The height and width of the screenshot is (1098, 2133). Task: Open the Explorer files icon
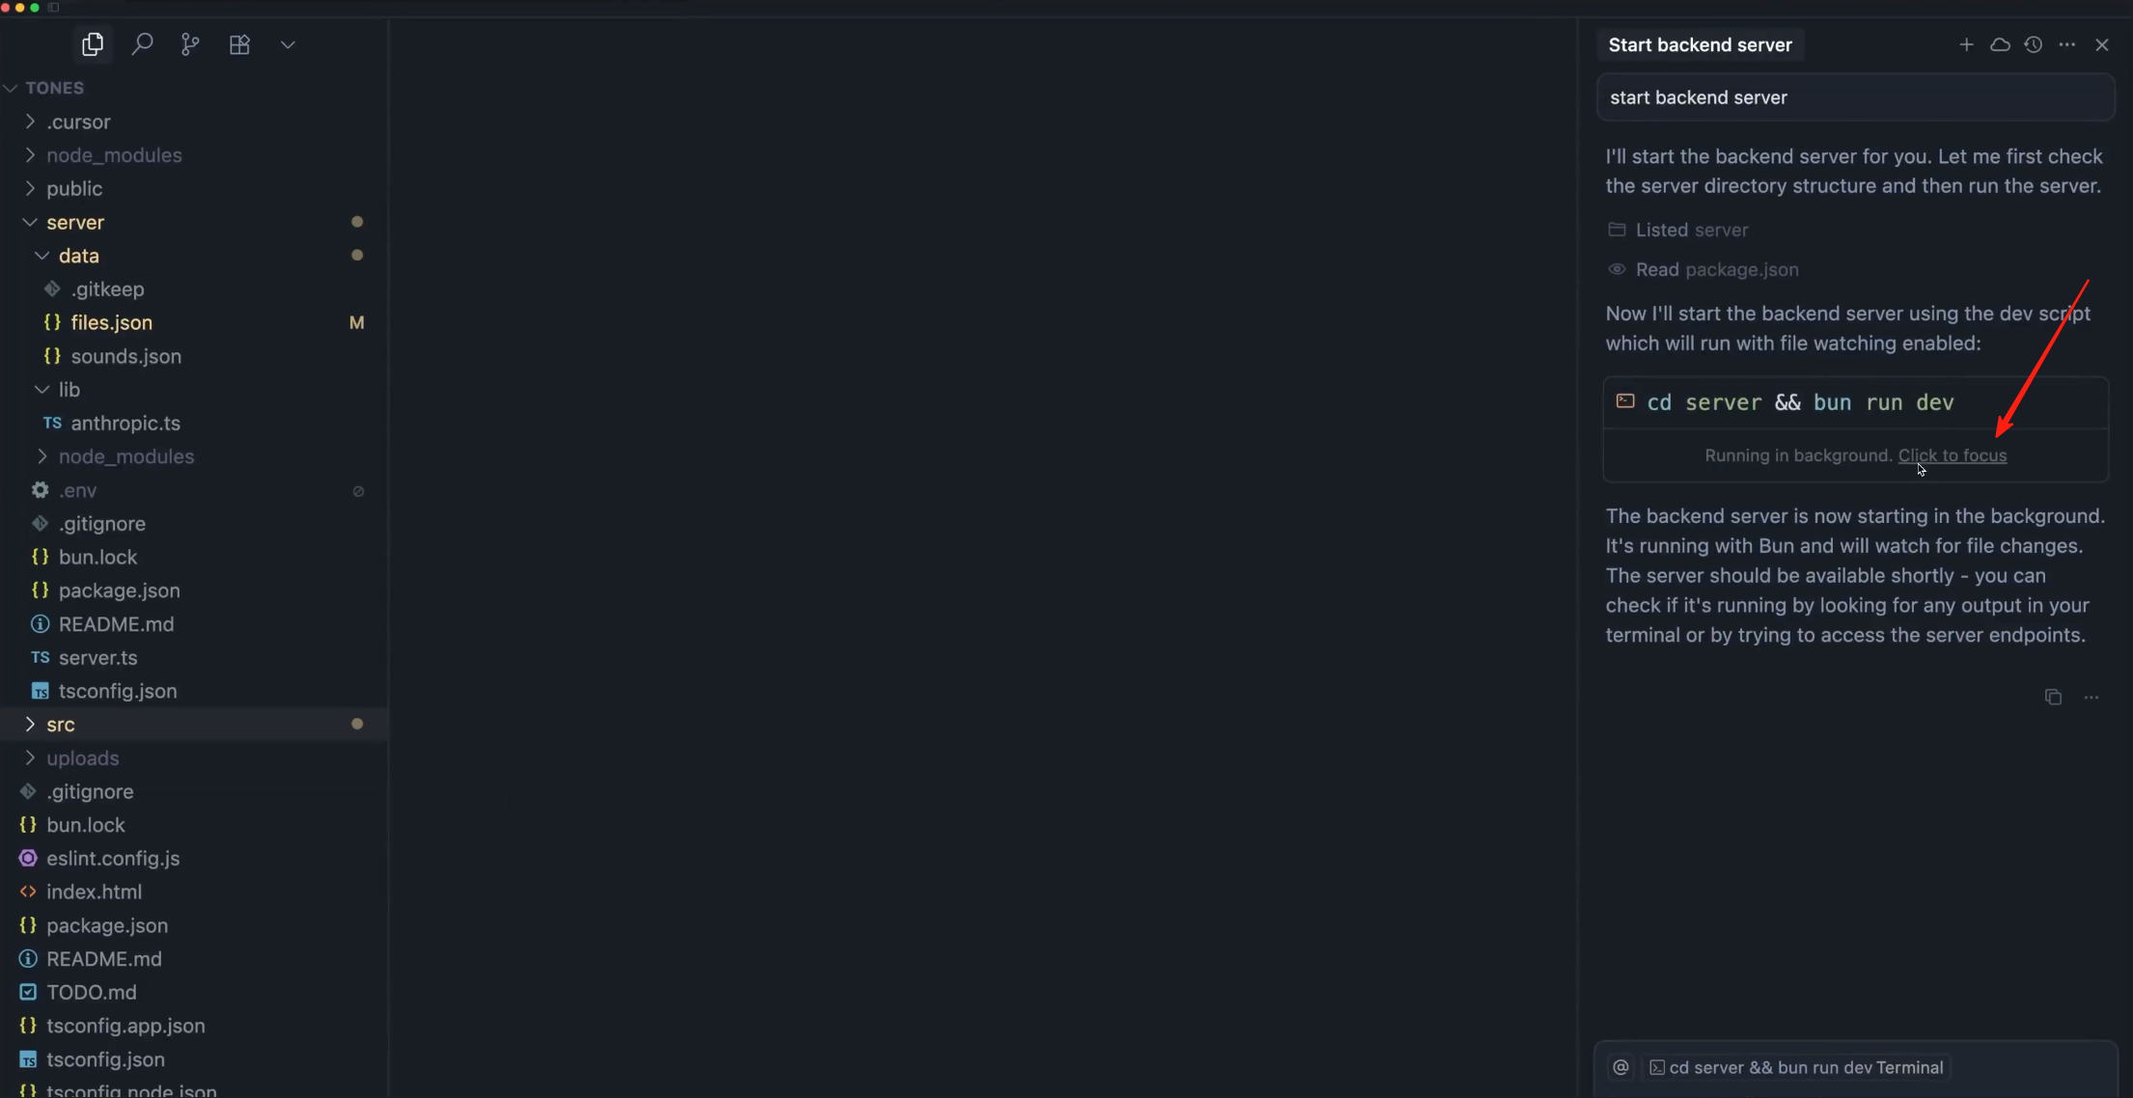[93, 44]
